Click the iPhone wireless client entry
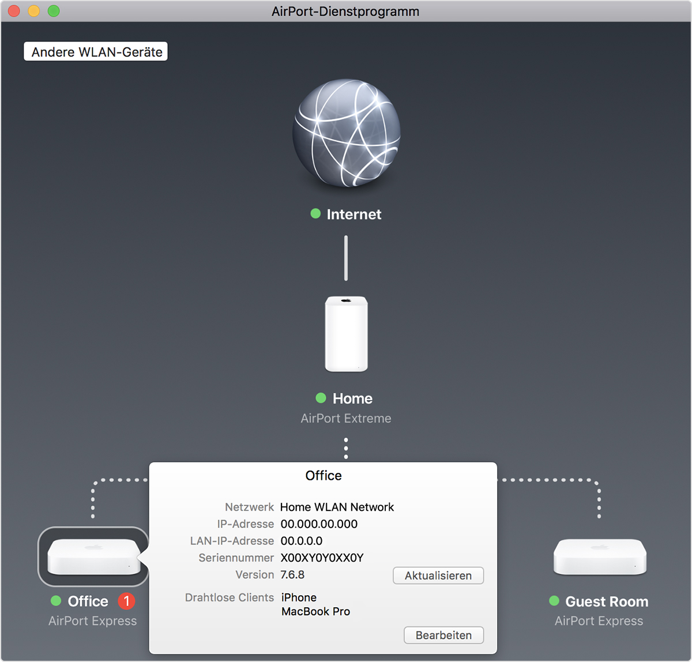This screenshot has height=662, width=692. coord(299,597)
